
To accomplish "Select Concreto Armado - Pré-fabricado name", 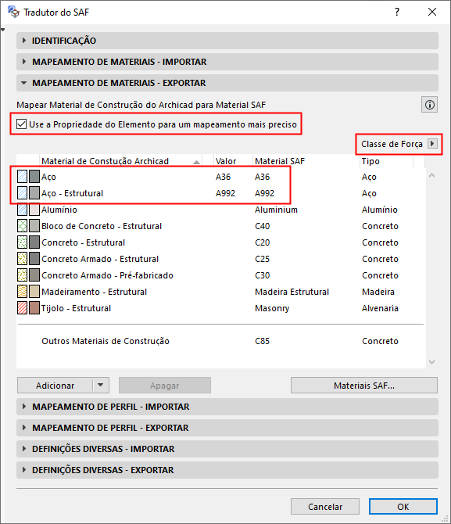I will click(x=107, y=275).
